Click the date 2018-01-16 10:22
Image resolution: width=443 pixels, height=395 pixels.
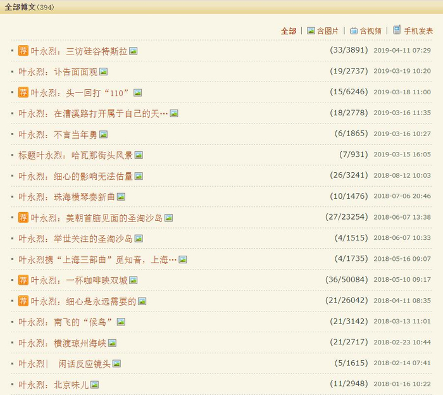click(x=402, y=384)
